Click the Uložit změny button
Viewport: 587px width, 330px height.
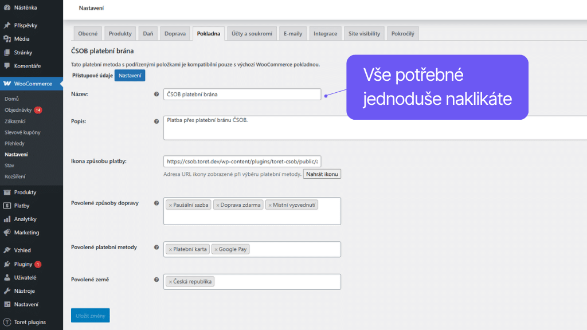(x=90, y=316)
